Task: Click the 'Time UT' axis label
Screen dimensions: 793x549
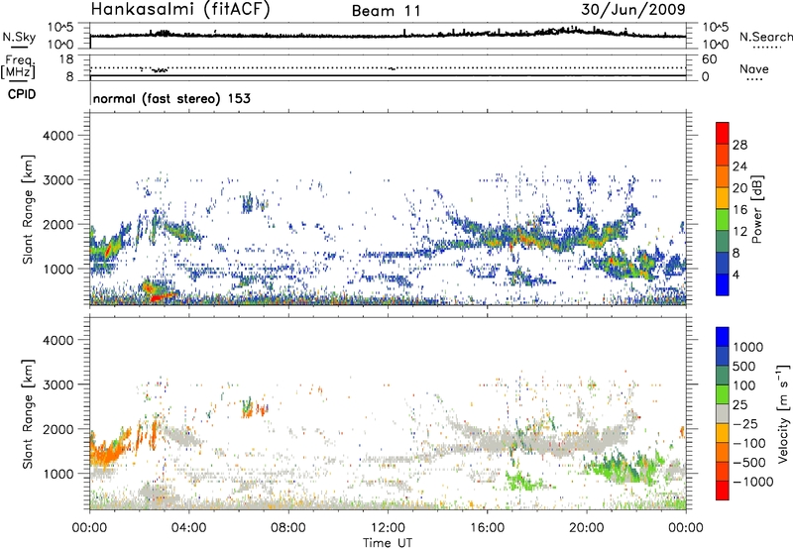Action: pos(388,542)
